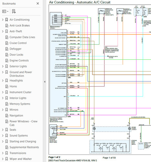
Task: Click the Door Locks bookmark icon
Action: [x=7, y=55]
